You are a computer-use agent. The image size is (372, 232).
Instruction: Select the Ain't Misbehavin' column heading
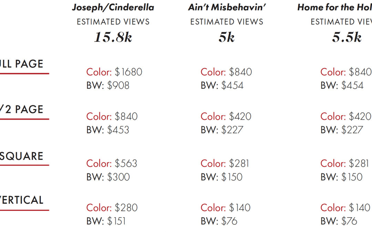(x=227, y=7)
